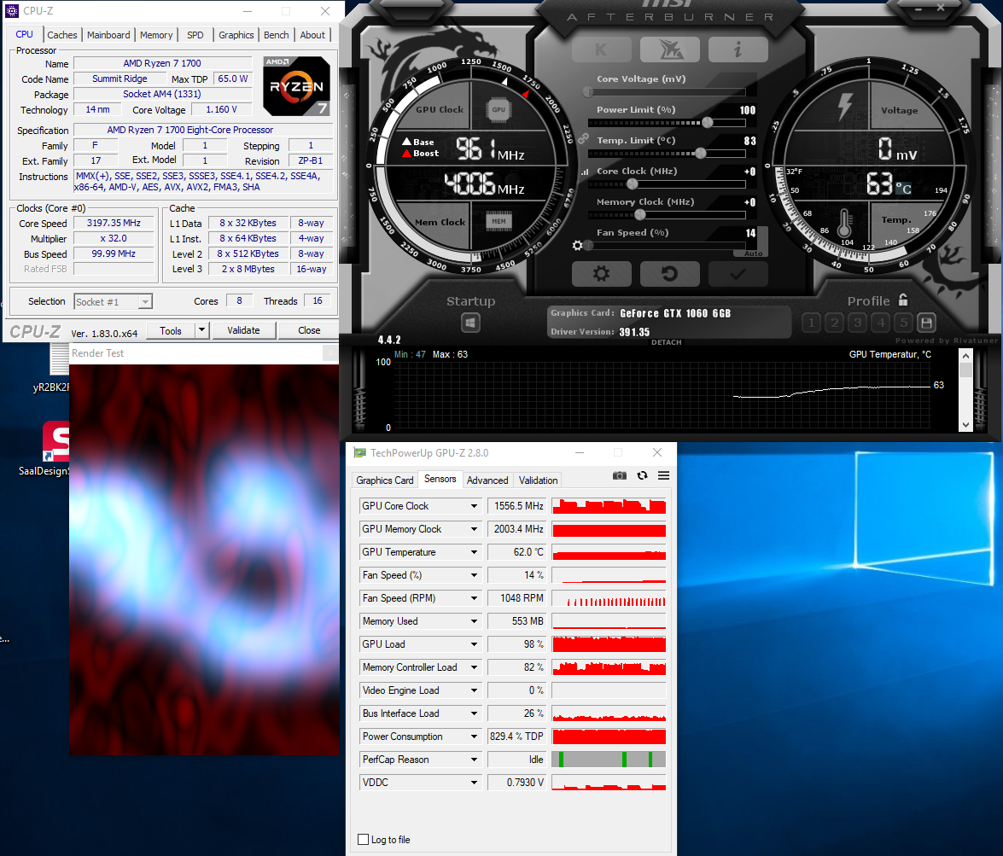Switch to the CPU-Z Bench tab
Screen dimensions: 1003x856
277,35
